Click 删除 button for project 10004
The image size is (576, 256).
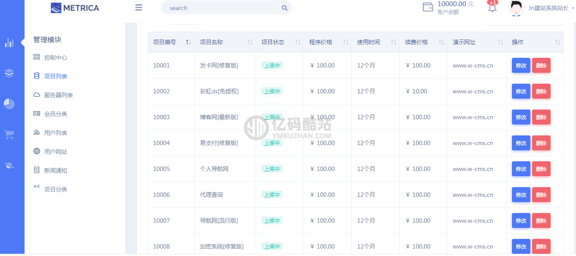pyautogui.click(x=541, y=143)
